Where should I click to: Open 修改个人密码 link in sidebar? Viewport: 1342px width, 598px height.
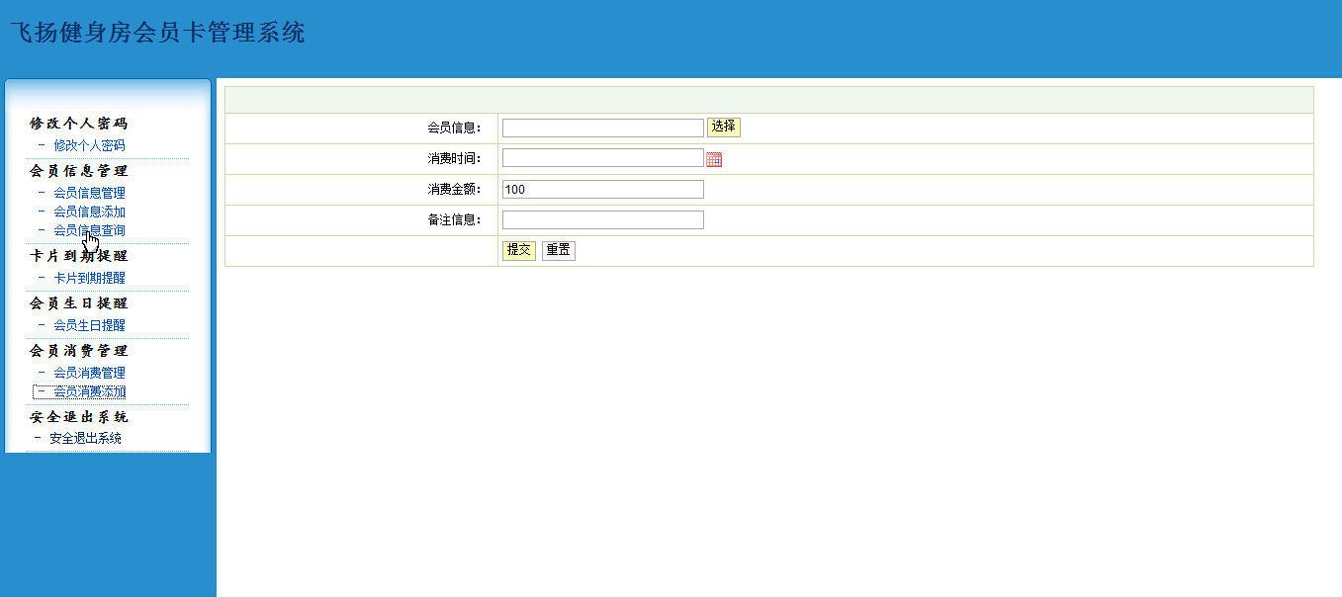(x=89, y=145)
